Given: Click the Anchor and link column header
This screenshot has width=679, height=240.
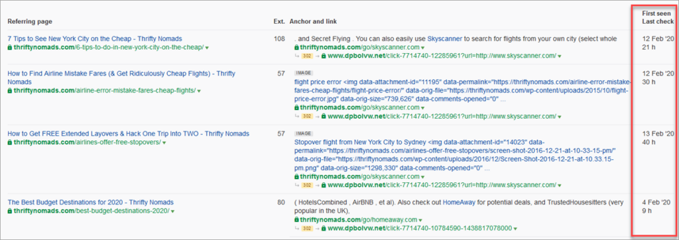Looking at the screenshot, I should click(x=313, y=21).
